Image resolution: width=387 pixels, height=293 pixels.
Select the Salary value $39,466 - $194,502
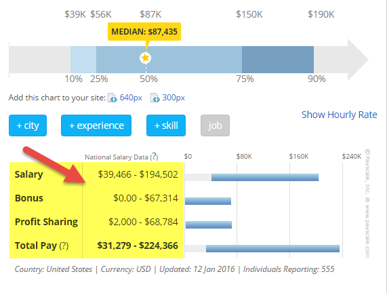[x=138, y=174]
